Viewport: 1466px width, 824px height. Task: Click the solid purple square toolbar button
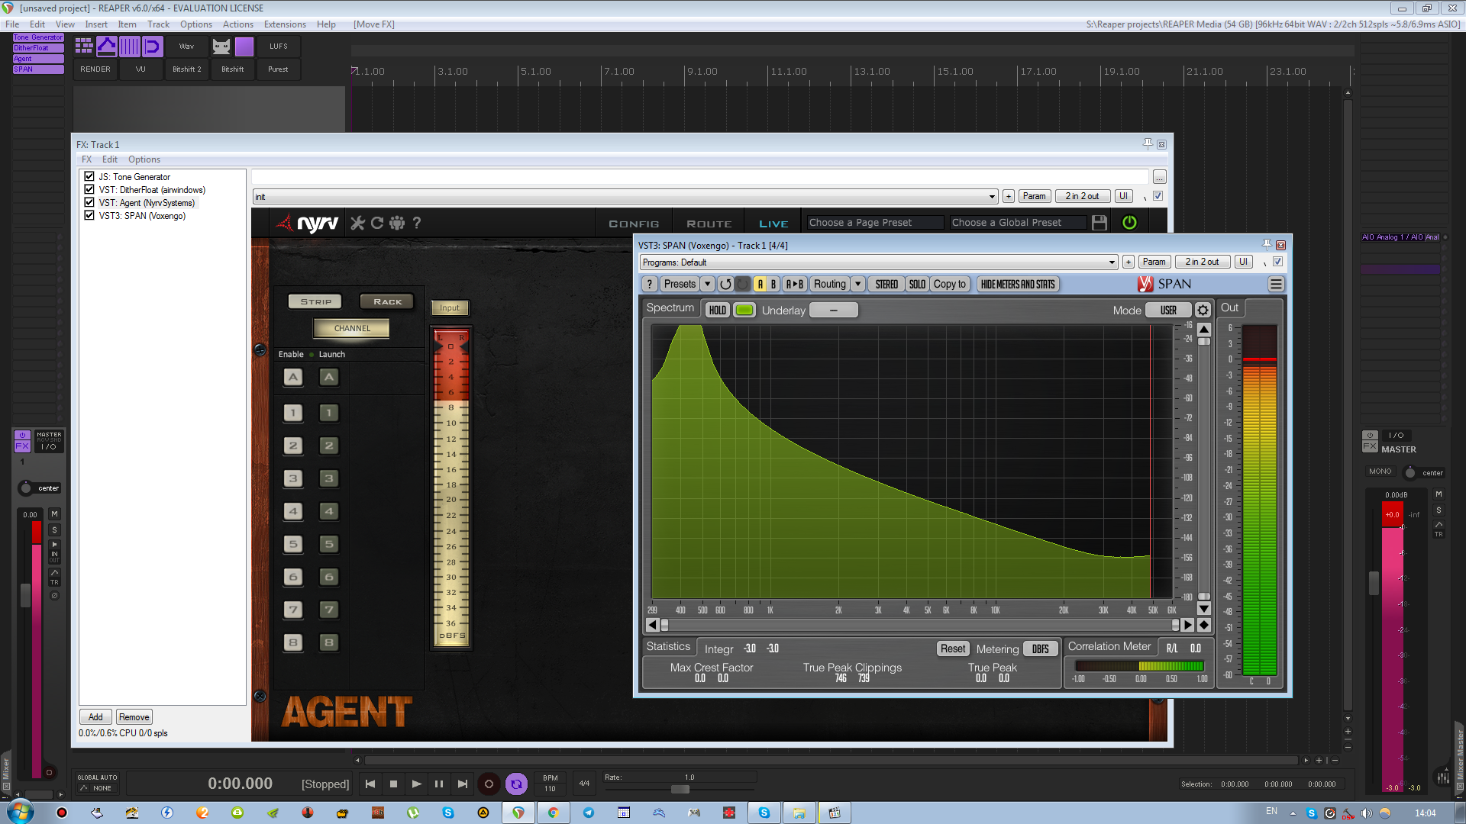point(244,47)
